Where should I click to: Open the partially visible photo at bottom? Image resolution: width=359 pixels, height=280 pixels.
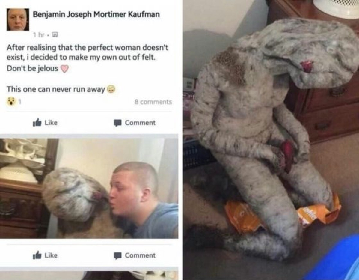89,276
